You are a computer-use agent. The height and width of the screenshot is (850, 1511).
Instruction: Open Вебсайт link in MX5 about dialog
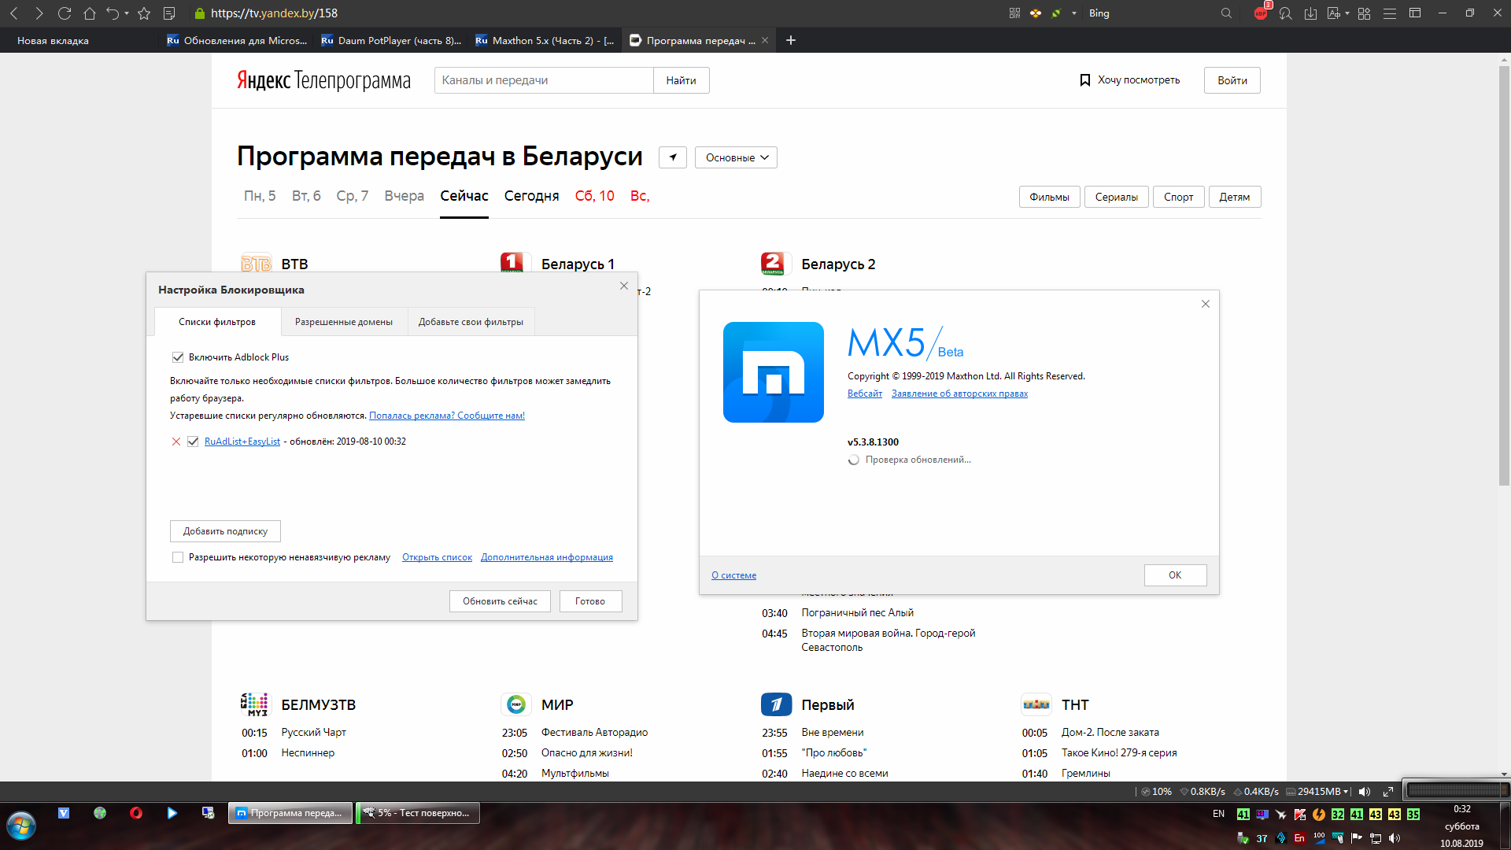[x=865, y=394]
